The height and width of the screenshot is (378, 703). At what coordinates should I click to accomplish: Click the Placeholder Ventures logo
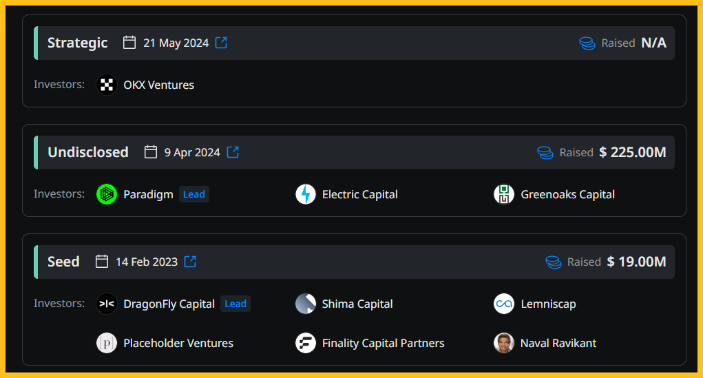[x=107, y=343]
